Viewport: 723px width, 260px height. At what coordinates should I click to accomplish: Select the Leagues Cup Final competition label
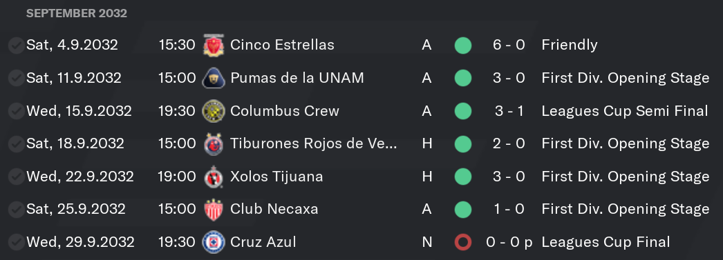click(x=605, y=242)
